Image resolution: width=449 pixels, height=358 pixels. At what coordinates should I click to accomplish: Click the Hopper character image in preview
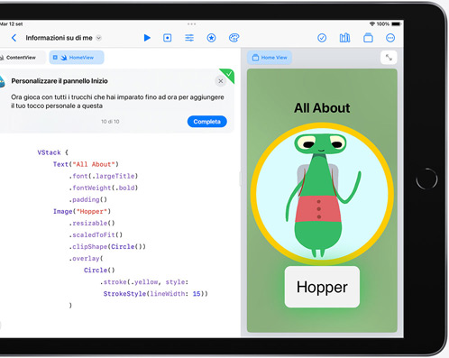coord(322,194)
